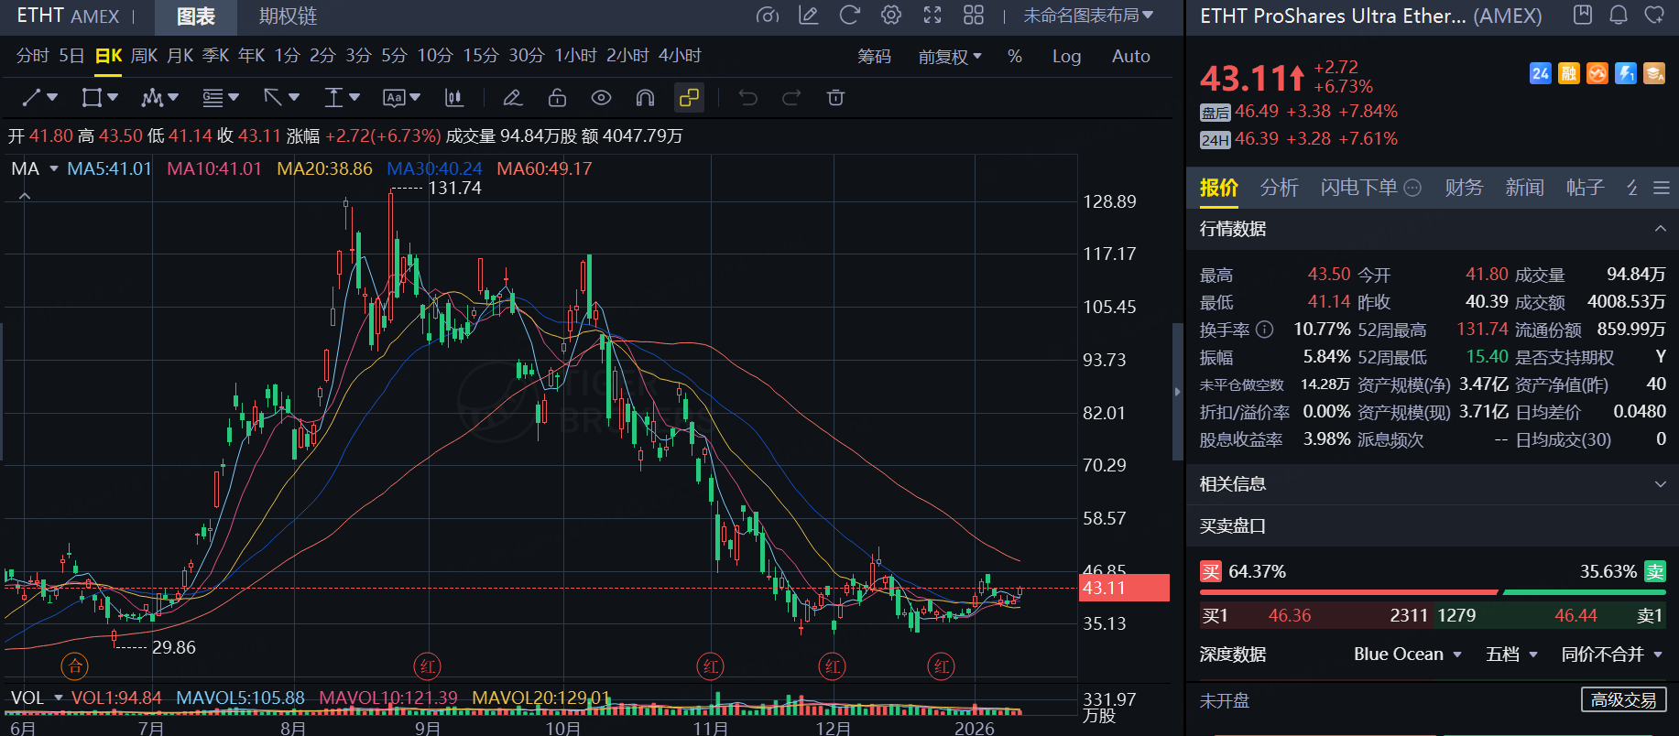Image resolution: width=1679 pixels, height=736 pixels.
Task: Select the 15分 timeframe
Action: [481, 56]
